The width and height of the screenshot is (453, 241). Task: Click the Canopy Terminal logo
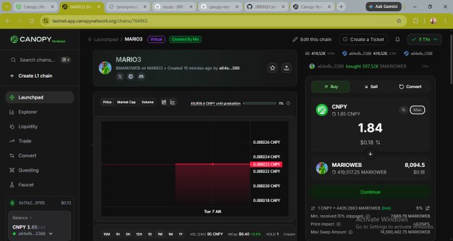click(38, 39)
